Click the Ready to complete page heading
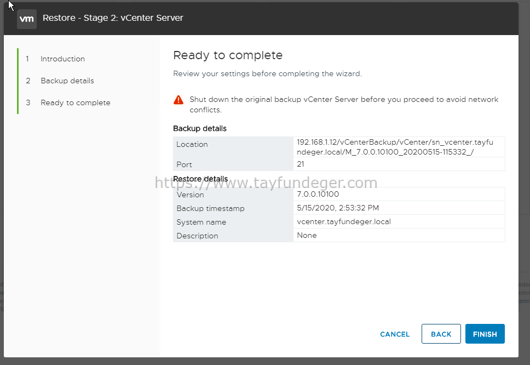The height and width of the screenshot is (365, 530). [228, 55]
